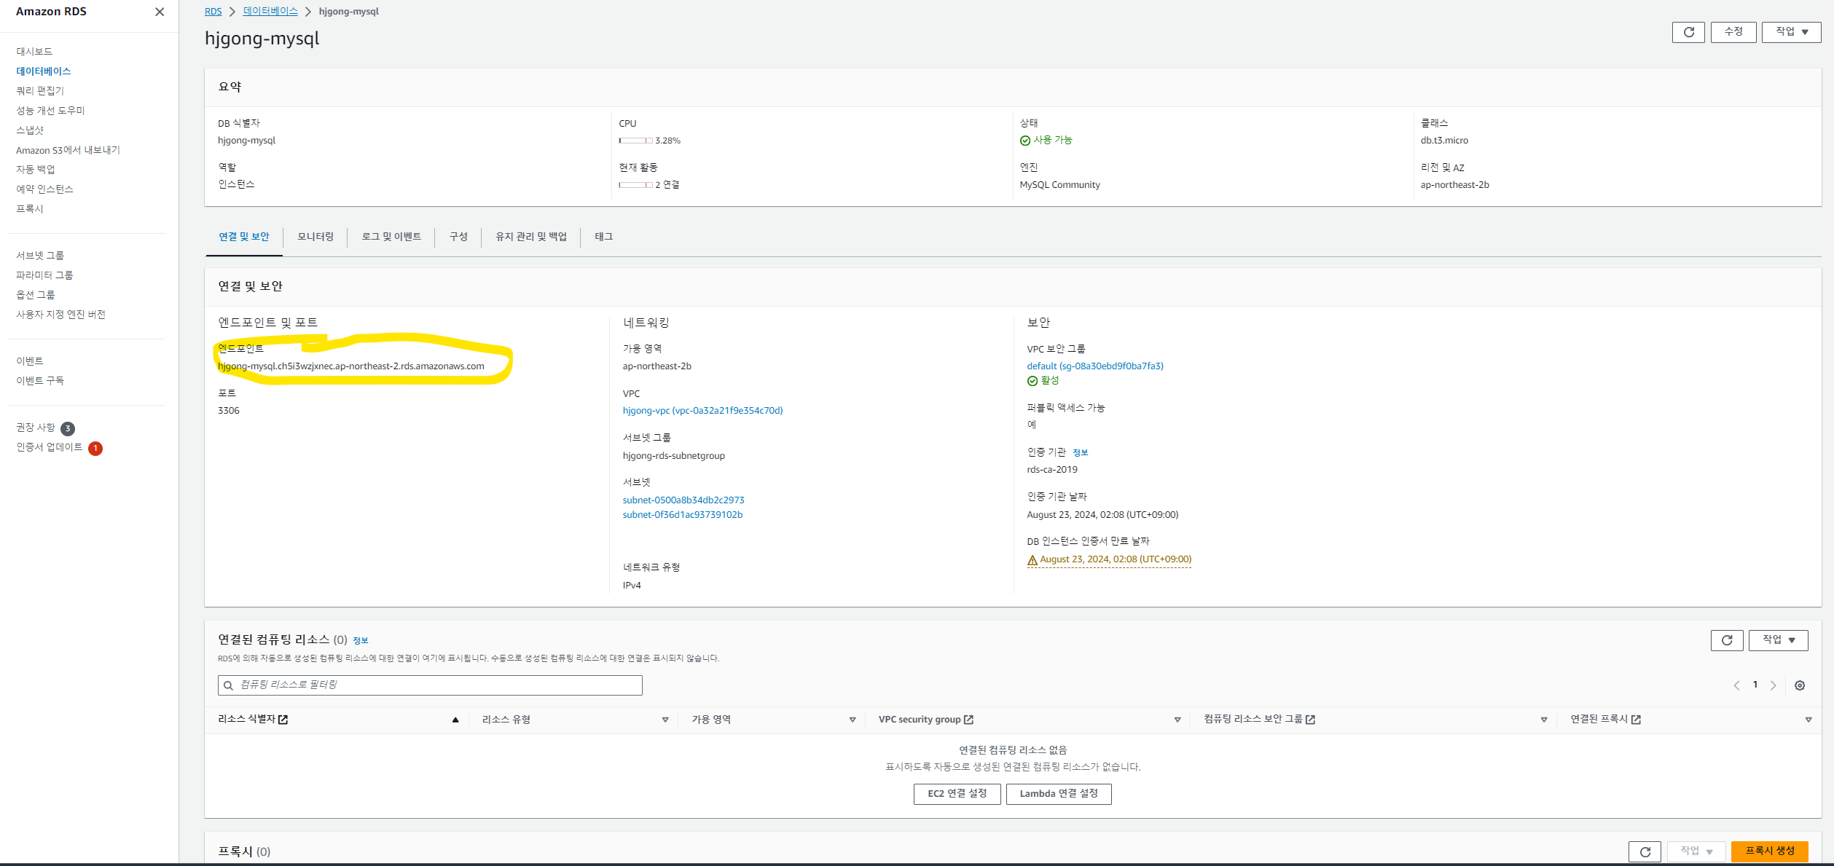The height and width of the screenshot is (866, 1834).
Task: Sort by 리소스 유형 column arrow
Action: (x=665, y=720)
